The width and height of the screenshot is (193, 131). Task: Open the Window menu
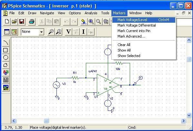135,13
